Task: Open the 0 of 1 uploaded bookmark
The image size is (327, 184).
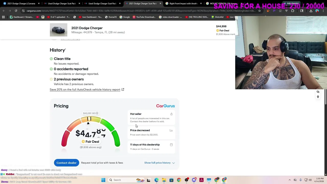Action: [58, 17]
